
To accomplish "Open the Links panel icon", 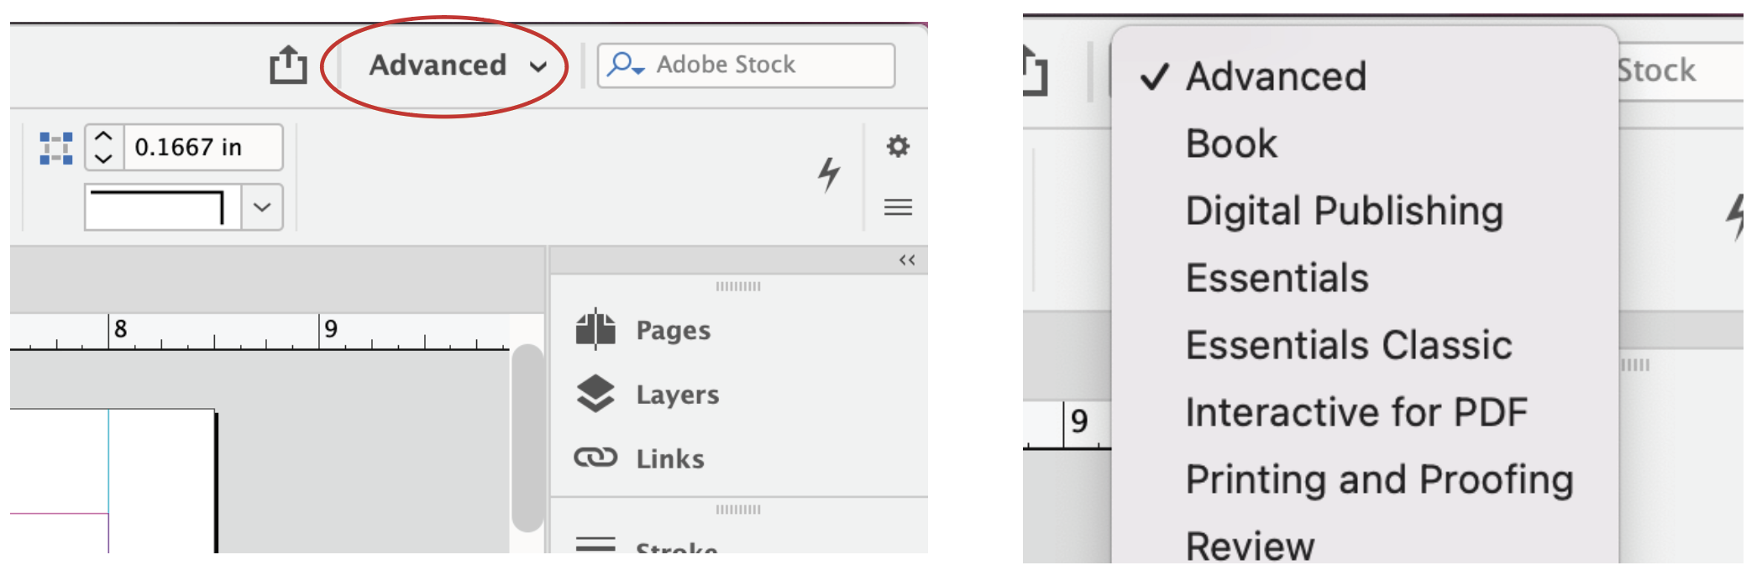I will pos(595,458).
